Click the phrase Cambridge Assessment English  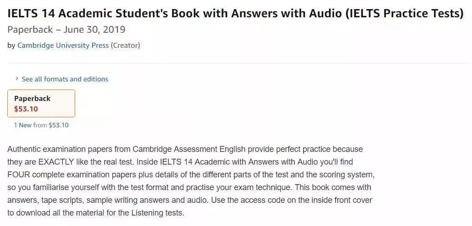point(185,149)
